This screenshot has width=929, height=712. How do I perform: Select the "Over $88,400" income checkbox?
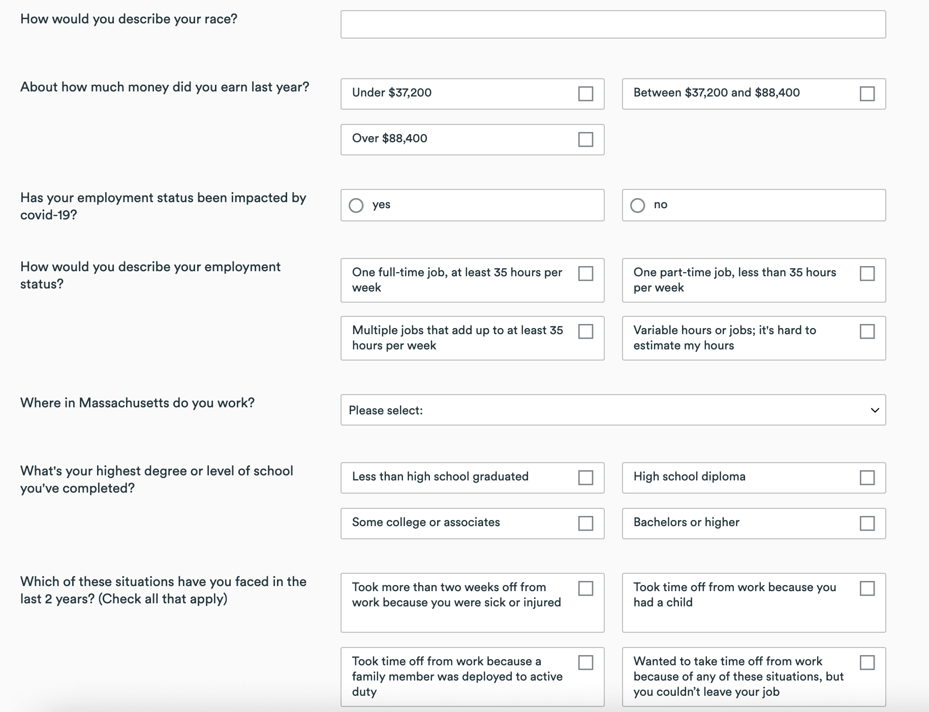coord(585,140)
